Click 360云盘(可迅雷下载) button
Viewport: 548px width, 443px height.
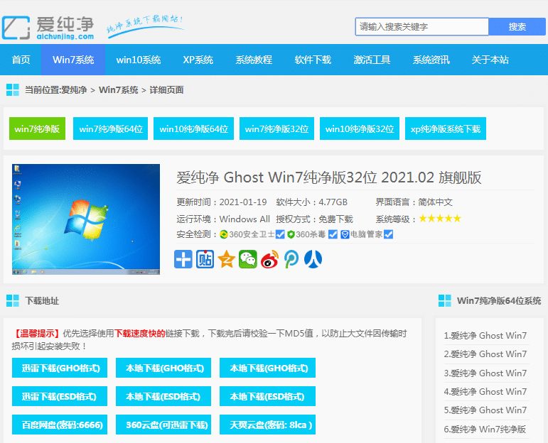click(x=163, y=425)
